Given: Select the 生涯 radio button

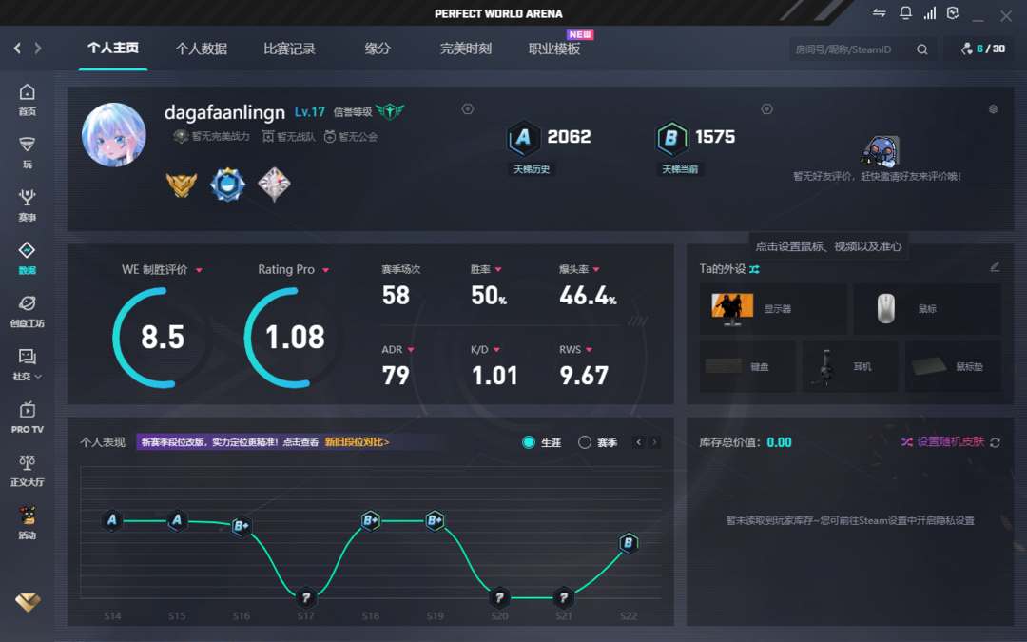Looking at the screenshot, I should coord(529,442).
